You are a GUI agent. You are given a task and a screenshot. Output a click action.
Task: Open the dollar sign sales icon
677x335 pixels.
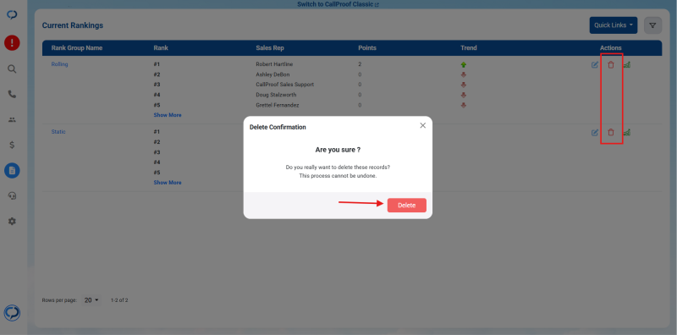tap(12, 145)
